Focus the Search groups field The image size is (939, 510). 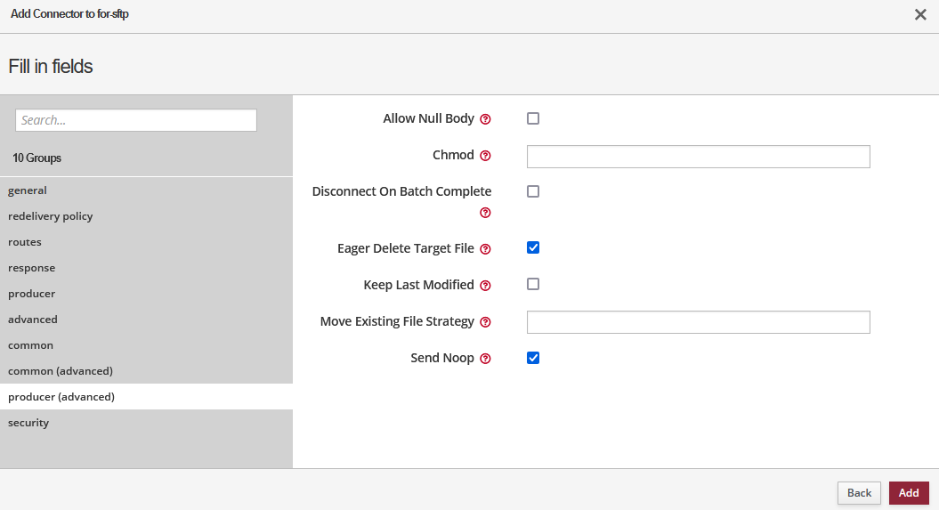pos(136,120)
